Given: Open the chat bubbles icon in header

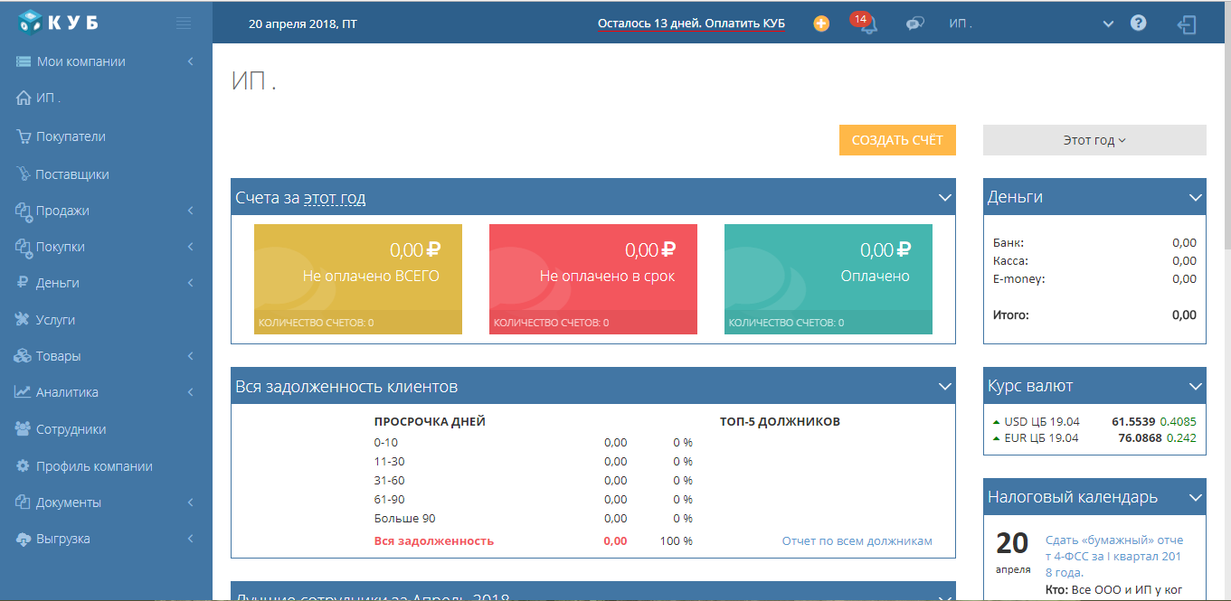Looking at the screenshot, I should tap(914, 24).
